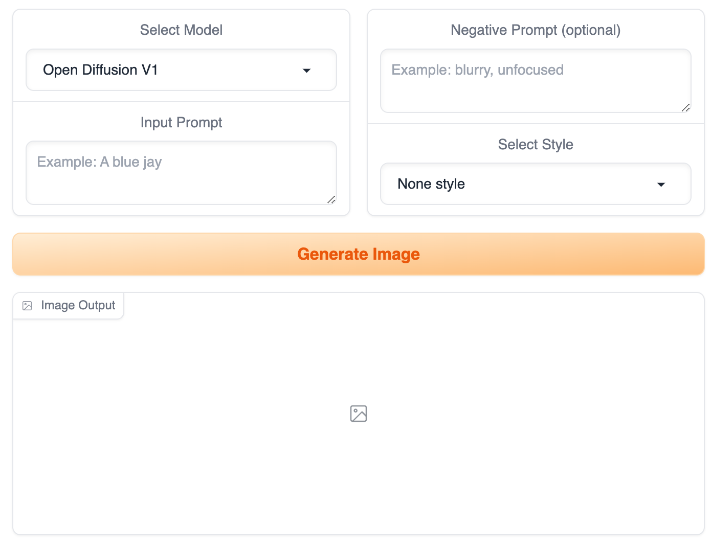Click the small image icon beside Image Output
Screen dimensions: 711x546
[27, 306]
